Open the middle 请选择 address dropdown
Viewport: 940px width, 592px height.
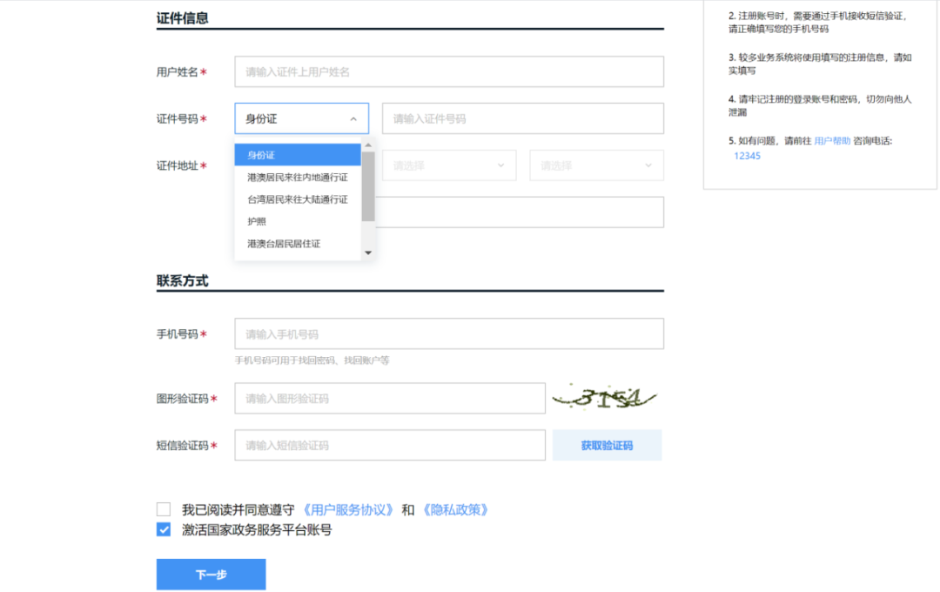point(449,165)
